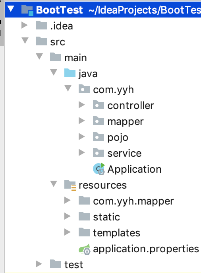Click the controller package icon
Image resolution: width=201 pixels, height=273 pixels.
99,105
